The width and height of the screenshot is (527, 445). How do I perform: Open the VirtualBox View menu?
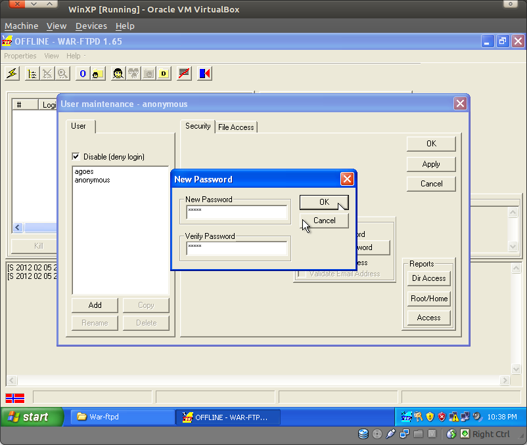coord(57,26)
